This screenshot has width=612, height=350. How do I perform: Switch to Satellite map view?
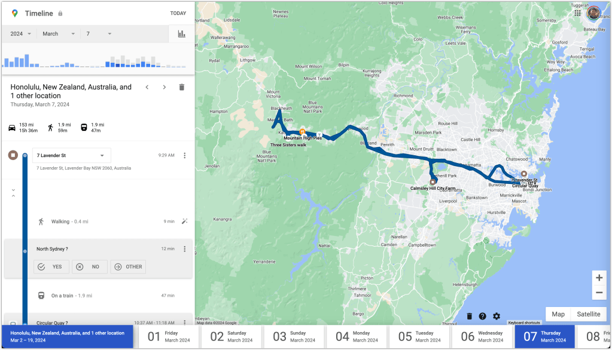(x=588, y=314)
